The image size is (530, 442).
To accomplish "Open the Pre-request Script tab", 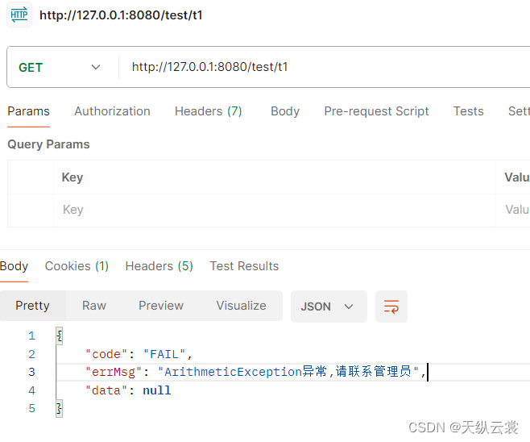I will point(376,111).
